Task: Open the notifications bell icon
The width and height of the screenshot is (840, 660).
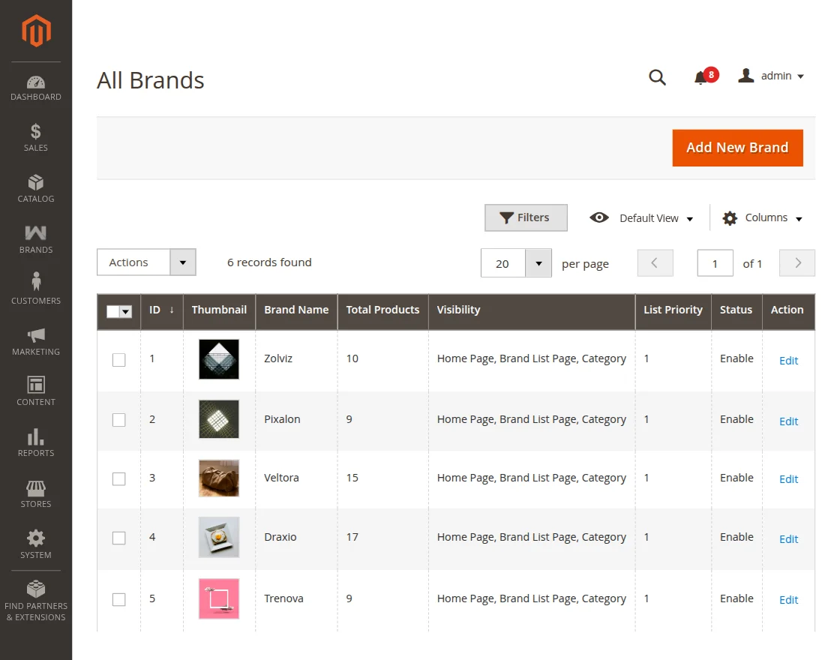Action: tap(700, 78)
